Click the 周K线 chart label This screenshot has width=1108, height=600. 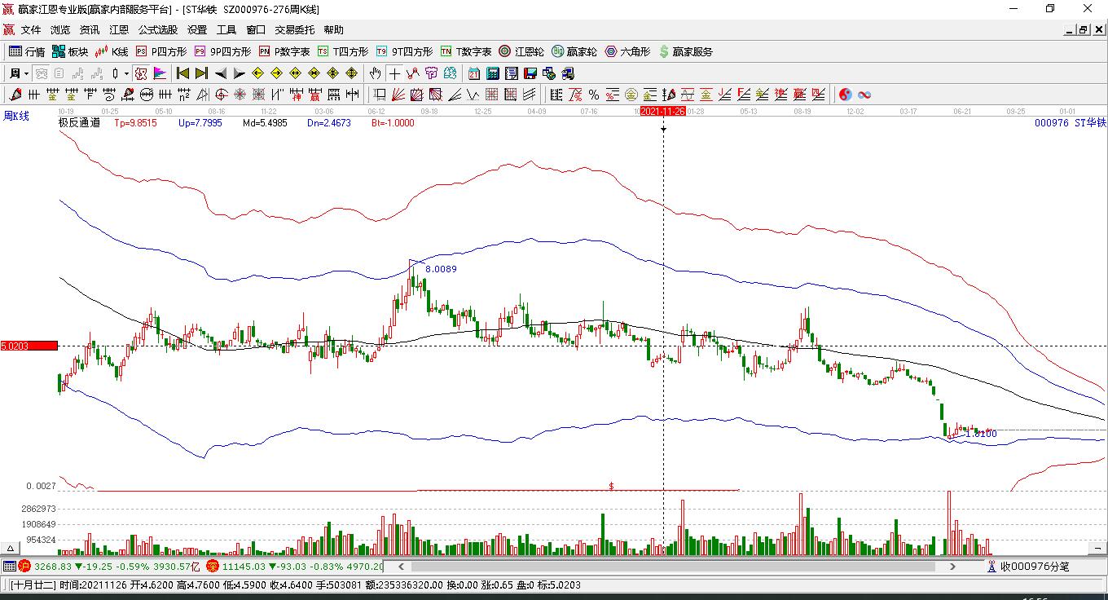pos(16,116)
